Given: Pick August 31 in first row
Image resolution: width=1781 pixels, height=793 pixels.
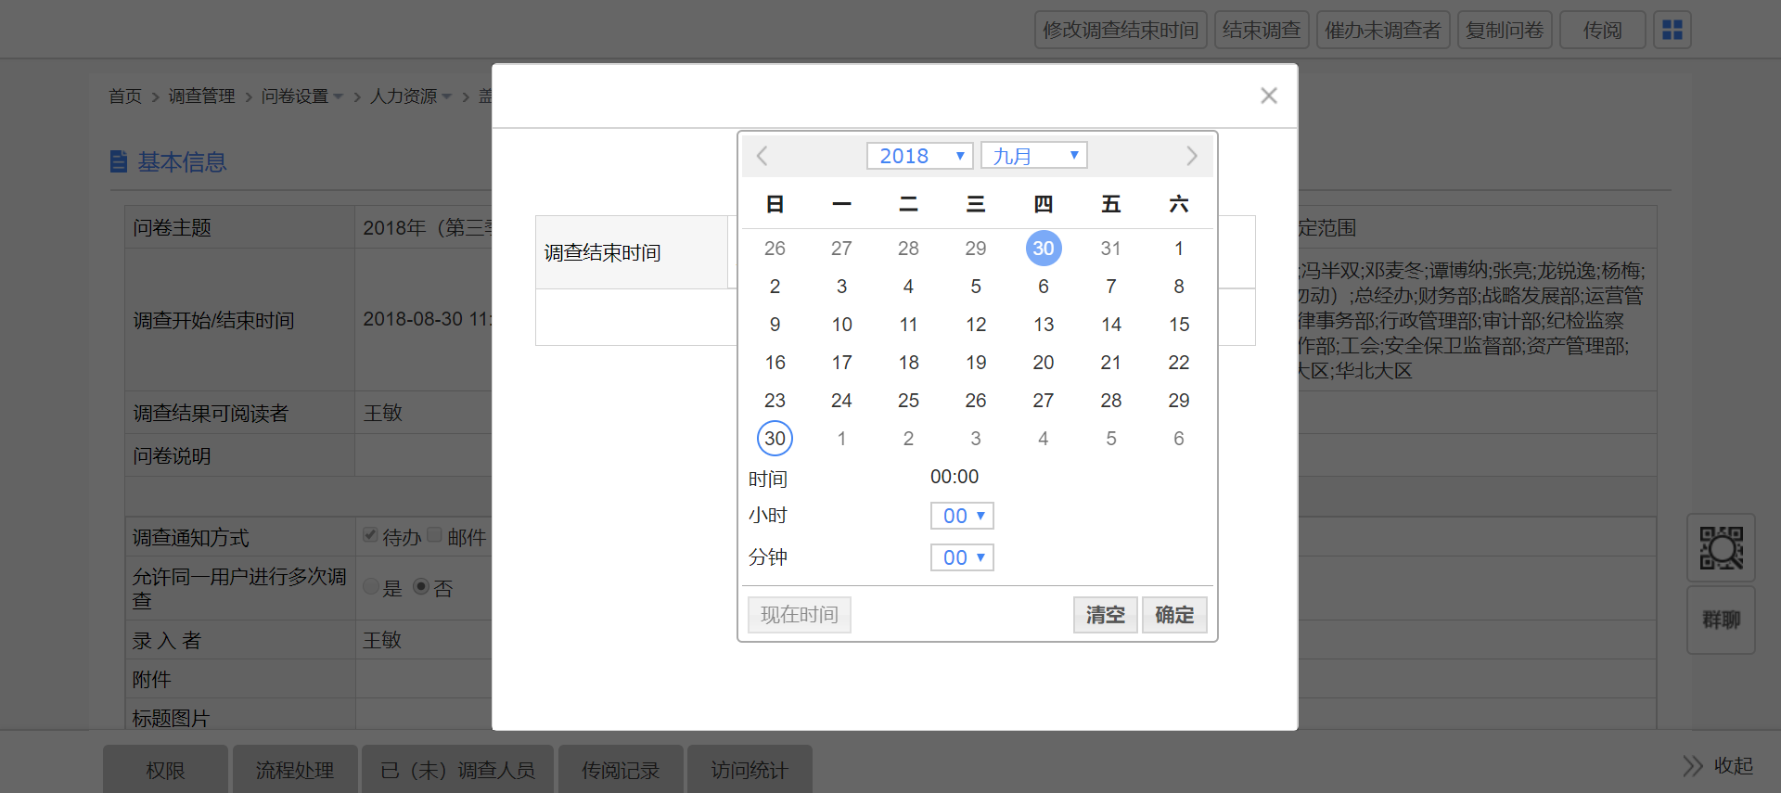Looking at the screenshot, I should point(1111,249).
